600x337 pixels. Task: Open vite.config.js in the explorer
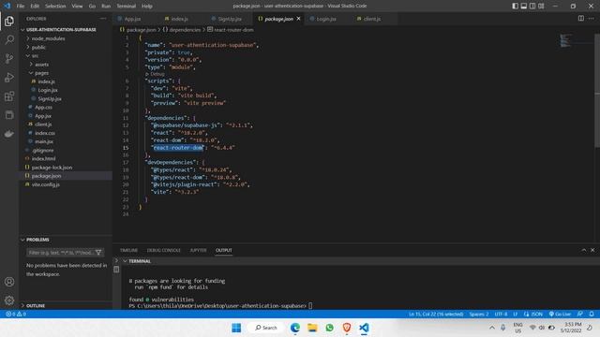(45, 184)
